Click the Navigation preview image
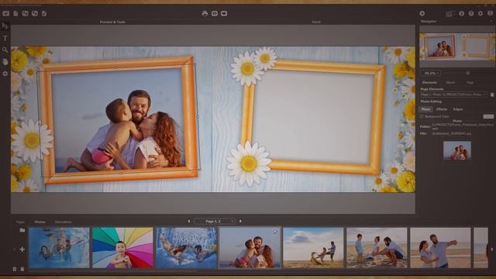Viewport: 496px width, 279px height. point(457,46)
